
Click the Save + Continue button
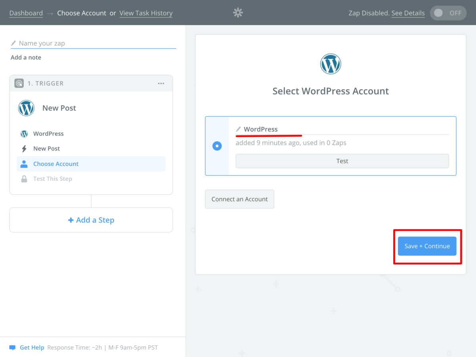[427, 246]
